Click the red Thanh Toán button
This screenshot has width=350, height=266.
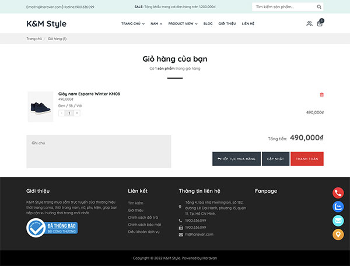(x=307, y=159)
